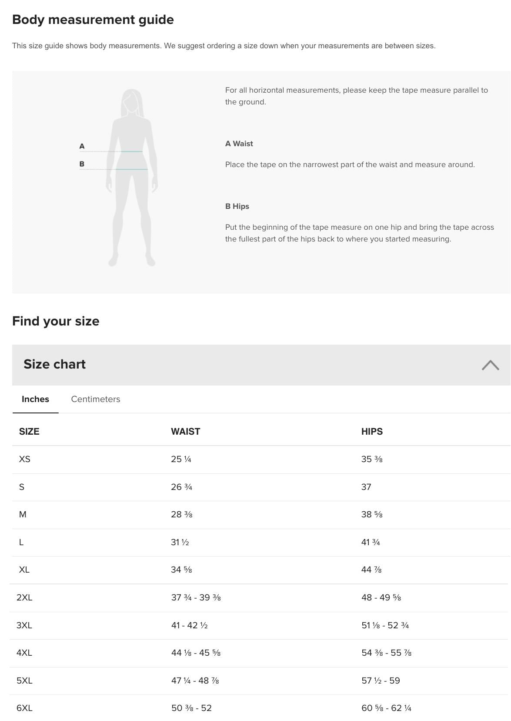Open the A Waist heading

point(239,143)
